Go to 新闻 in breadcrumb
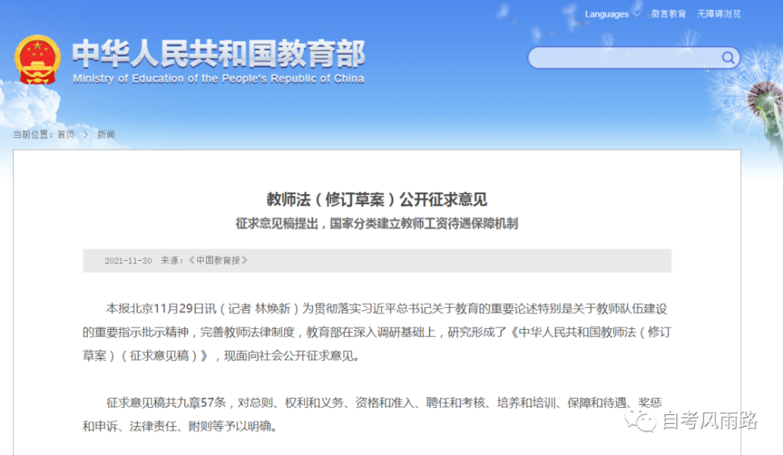 pyautogui.click(x=106, y=135)
